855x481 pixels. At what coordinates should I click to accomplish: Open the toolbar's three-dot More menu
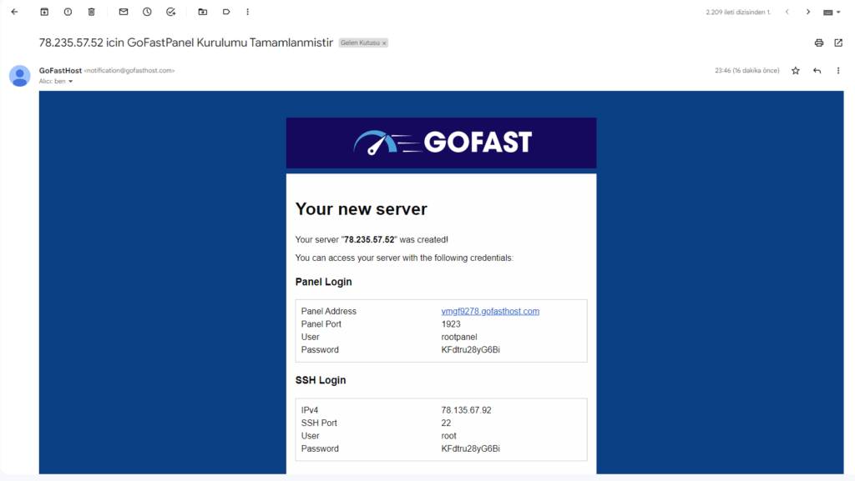[248, 13]
